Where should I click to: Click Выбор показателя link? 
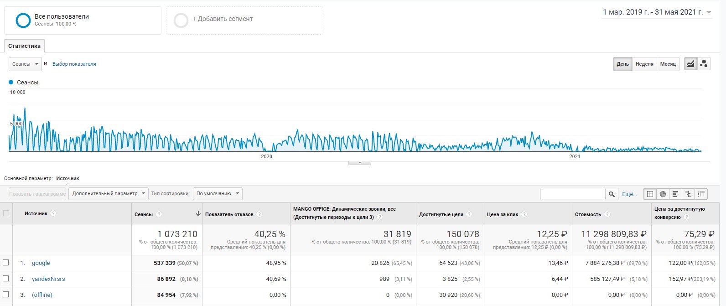pyautogui.click(x=74, y=64)
